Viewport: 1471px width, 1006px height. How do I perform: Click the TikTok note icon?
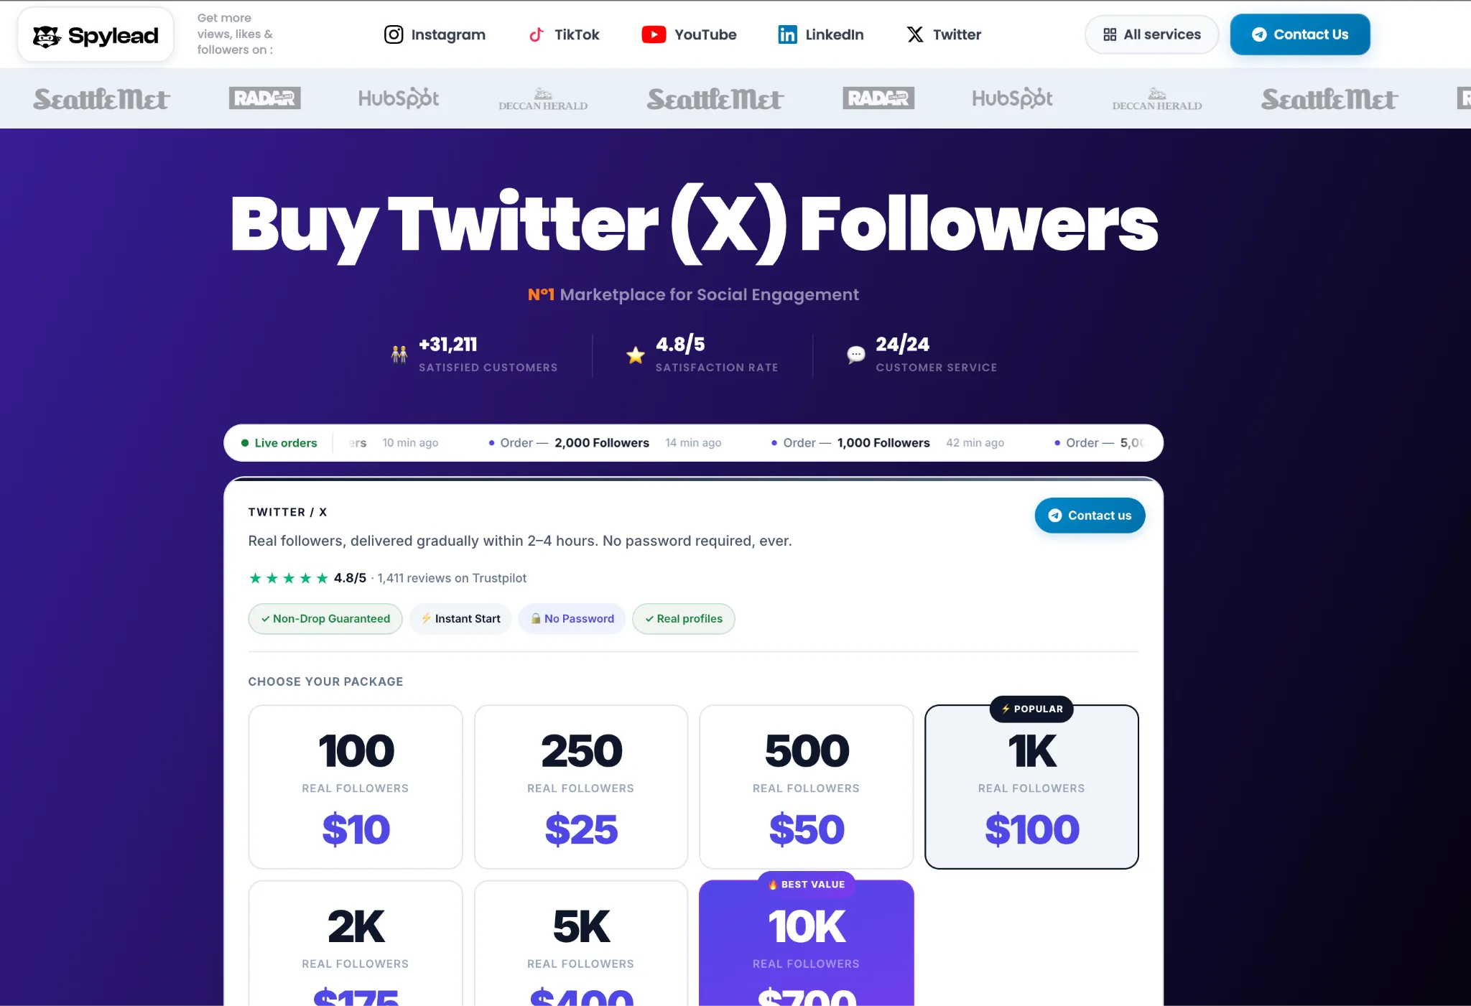(x=536, y=34)
